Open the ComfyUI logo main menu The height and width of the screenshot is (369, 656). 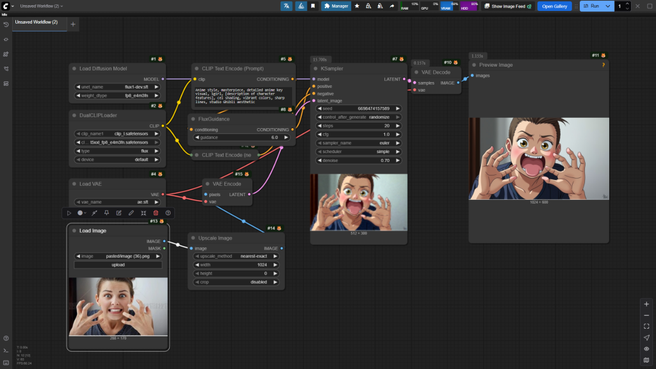click(5, 6)
